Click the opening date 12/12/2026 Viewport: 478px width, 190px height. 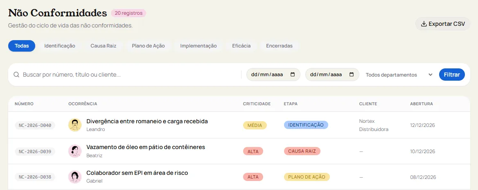click(422, 125)
